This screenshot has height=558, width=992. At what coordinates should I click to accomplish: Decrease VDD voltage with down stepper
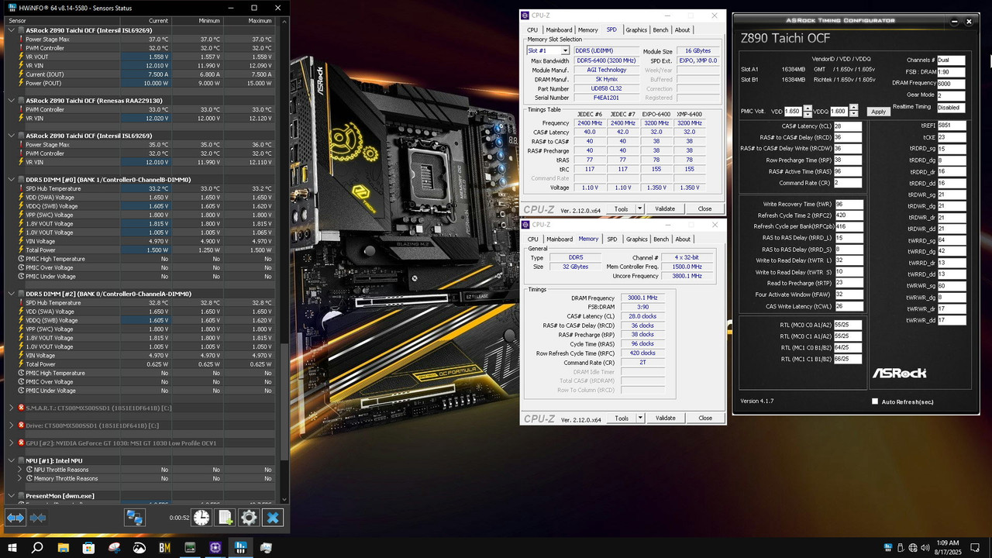(808, 114)
